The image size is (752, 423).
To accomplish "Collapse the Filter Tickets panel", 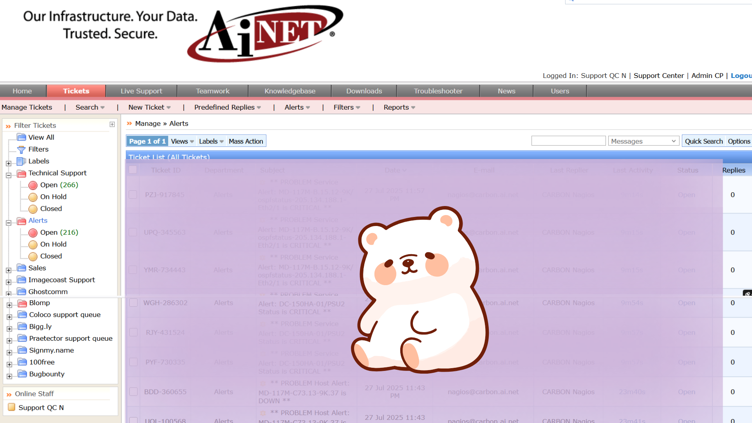I will pyautogui.click(x=112, y=125).
